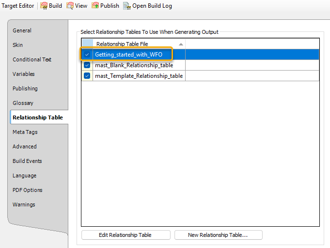This screenshot has height=248, width=330.
Task: Sort by Relationship Table File arrow
Action: click(181, 44)
